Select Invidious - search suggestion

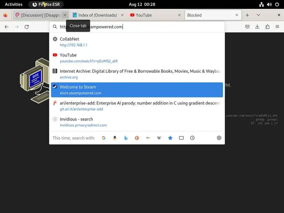click(x=137, y=122)
